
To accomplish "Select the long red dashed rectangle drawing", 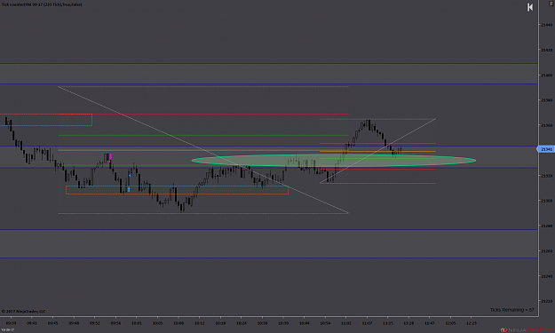I will pos(177,190).
